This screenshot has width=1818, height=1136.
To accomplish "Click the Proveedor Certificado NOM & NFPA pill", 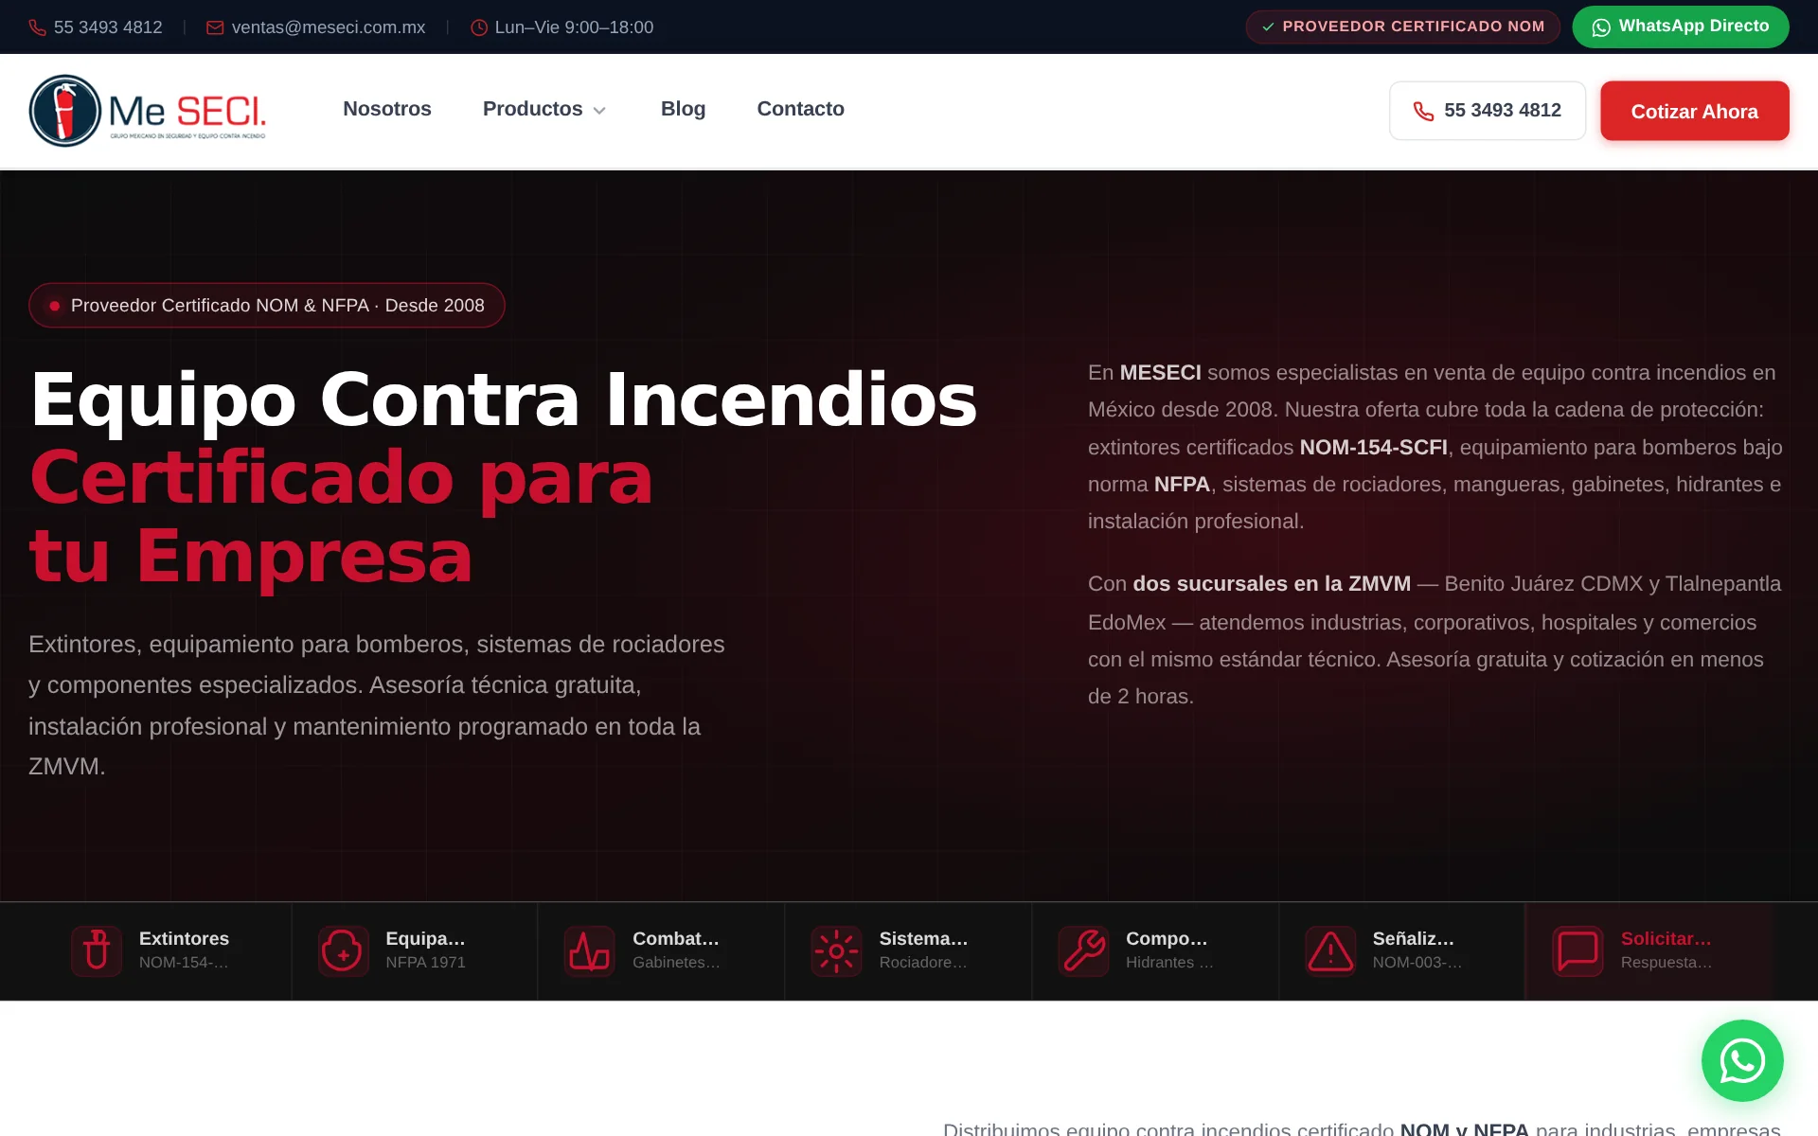I will tap(266, 305).
